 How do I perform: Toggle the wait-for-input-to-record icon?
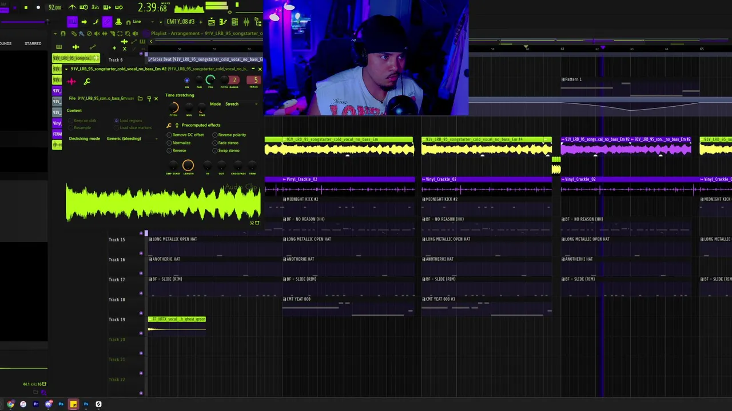83,7
